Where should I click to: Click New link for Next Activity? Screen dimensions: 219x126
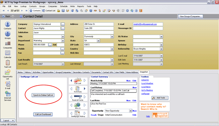[x=128, y=81]
